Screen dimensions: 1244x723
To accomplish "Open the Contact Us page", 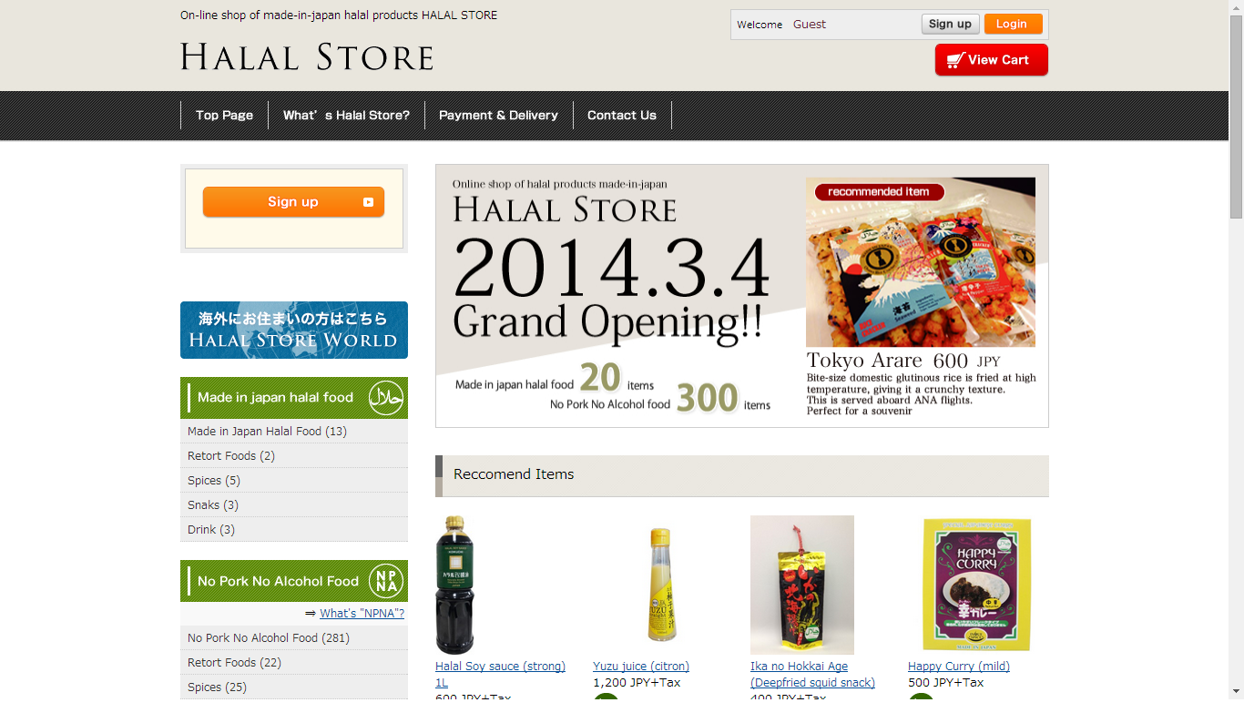I will point(622,115).
